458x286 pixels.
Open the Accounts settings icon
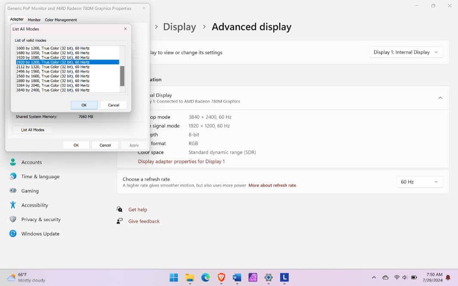point(13,162)
